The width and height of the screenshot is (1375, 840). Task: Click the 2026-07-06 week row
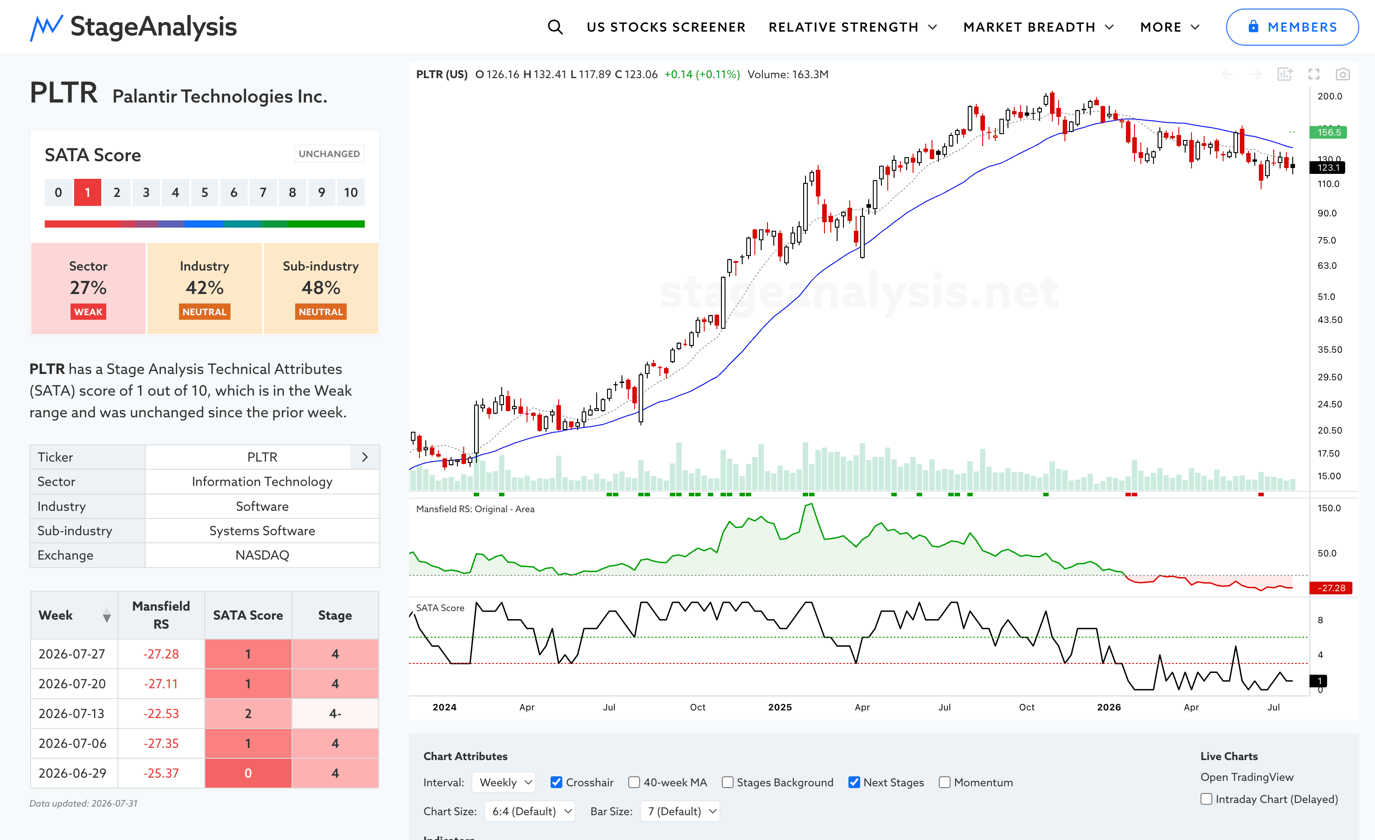click(x=205, y=743)
